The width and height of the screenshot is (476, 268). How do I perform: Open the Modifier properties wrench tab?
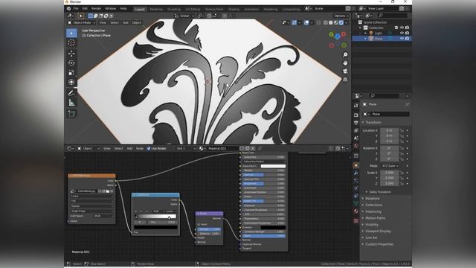point(356,173)
